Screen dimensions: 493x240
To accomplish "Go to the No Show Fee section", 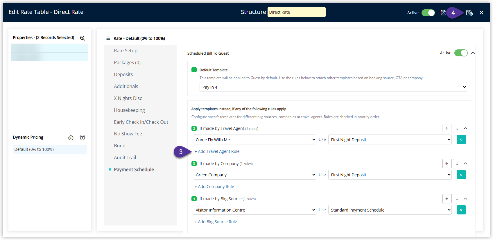I will 128,134.
